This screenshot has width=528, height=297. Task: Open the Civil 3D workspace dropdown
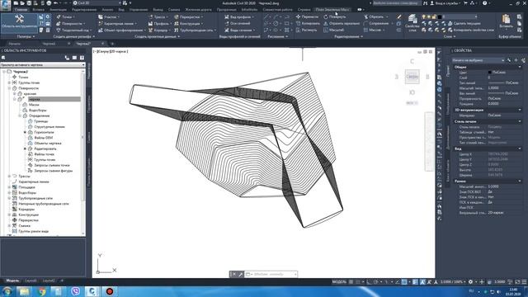coord(97,3)
